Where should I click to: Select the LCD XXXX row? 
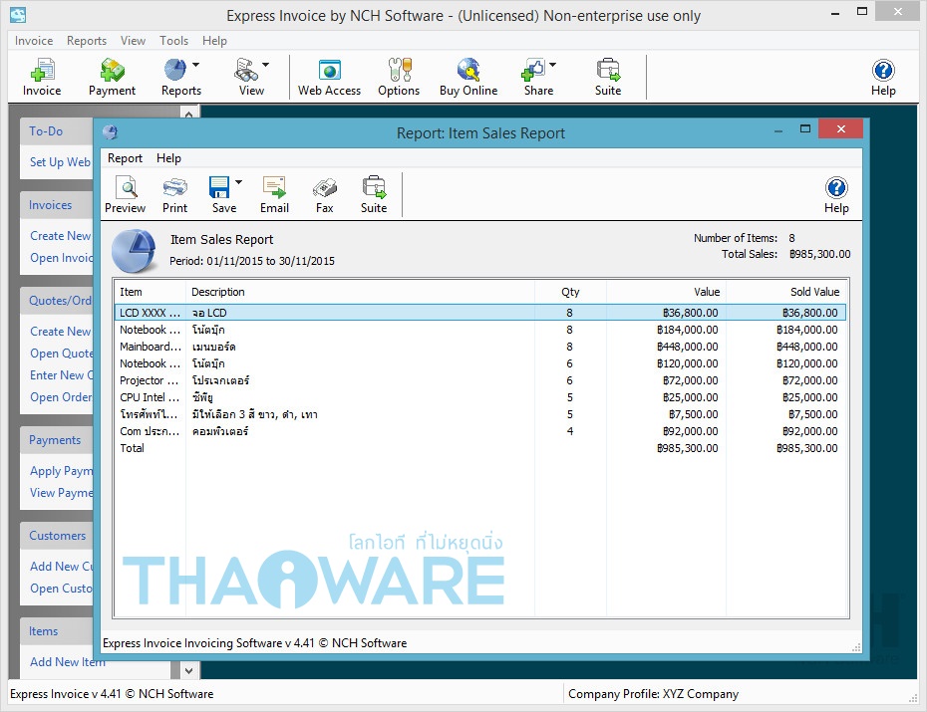pyautogui.click(x=480, y=313)
